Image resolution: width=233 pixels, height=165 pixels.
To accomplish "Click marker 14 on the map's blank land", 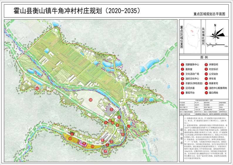I will coord(91,100).
